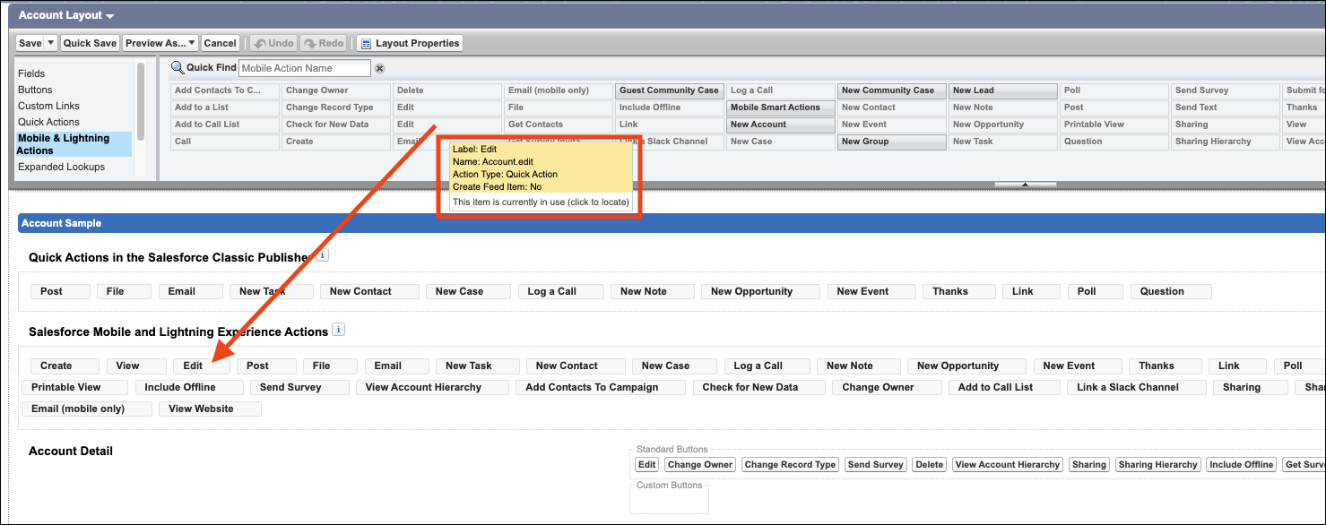The image size is (1326, 525).
Task: Select Add Contacts To C... palette item
Action: (225, 90)
